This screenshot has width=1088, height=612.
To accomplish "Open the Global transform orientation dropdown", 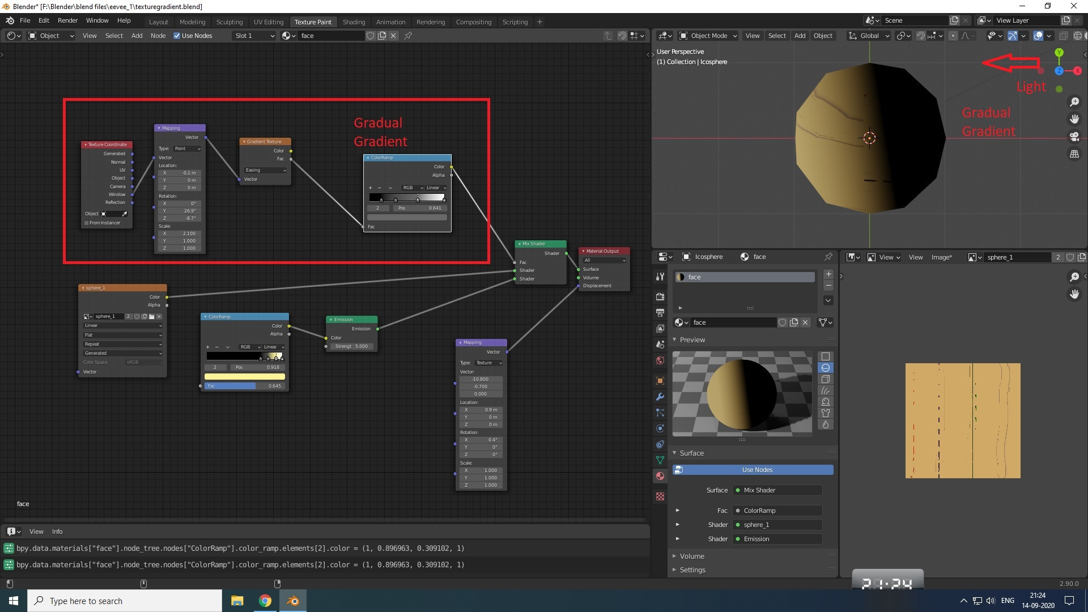I will (x=869, y=36).
